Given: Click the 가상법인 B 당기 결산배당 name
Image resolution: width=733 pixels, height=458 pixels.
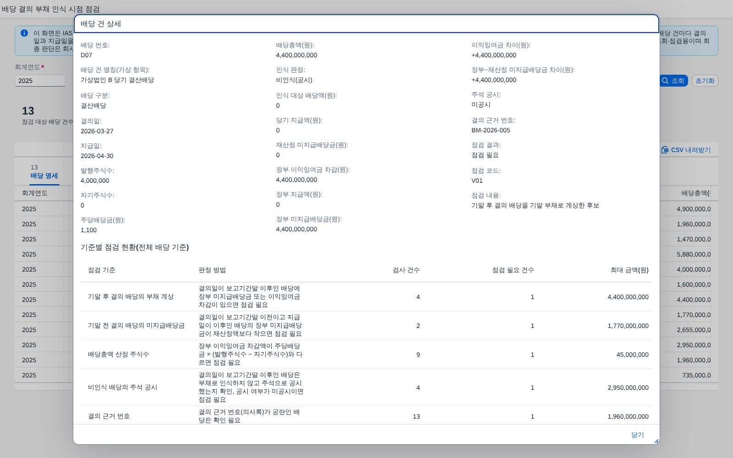Looking at the screenshot, I should [x=117, y=80].
